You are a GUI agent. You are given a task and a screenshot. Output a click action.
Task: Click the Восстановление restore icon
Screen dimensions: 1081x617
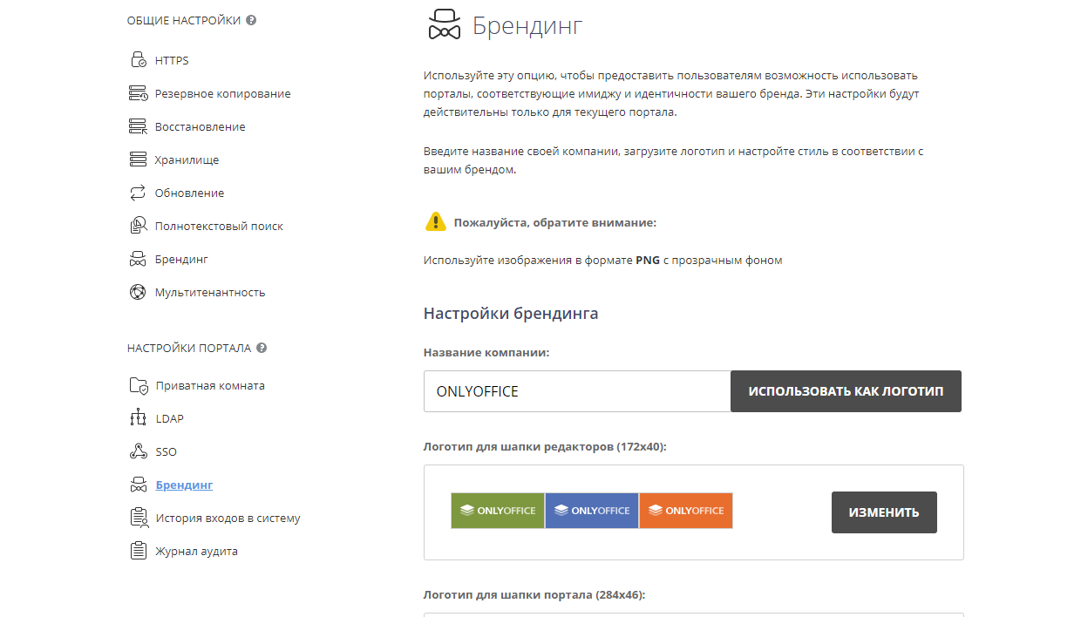(138, 126)
